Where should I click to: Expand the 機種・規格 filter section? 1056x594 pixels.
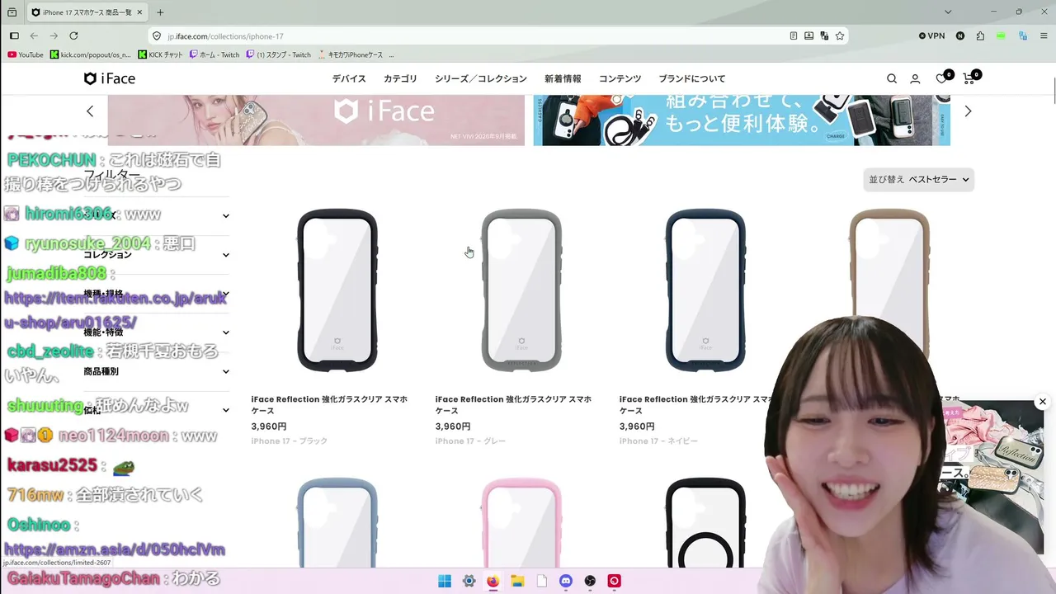coord(157,294)
